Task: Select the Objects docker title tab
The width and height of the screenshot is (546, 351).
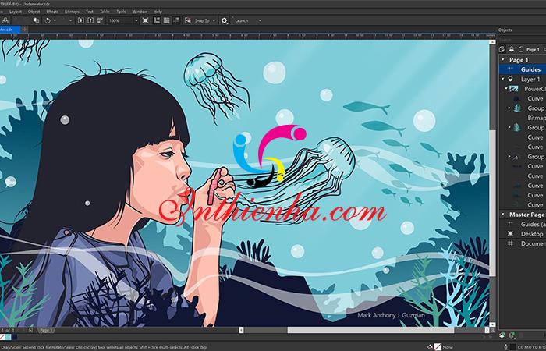Action: point(505,30)
